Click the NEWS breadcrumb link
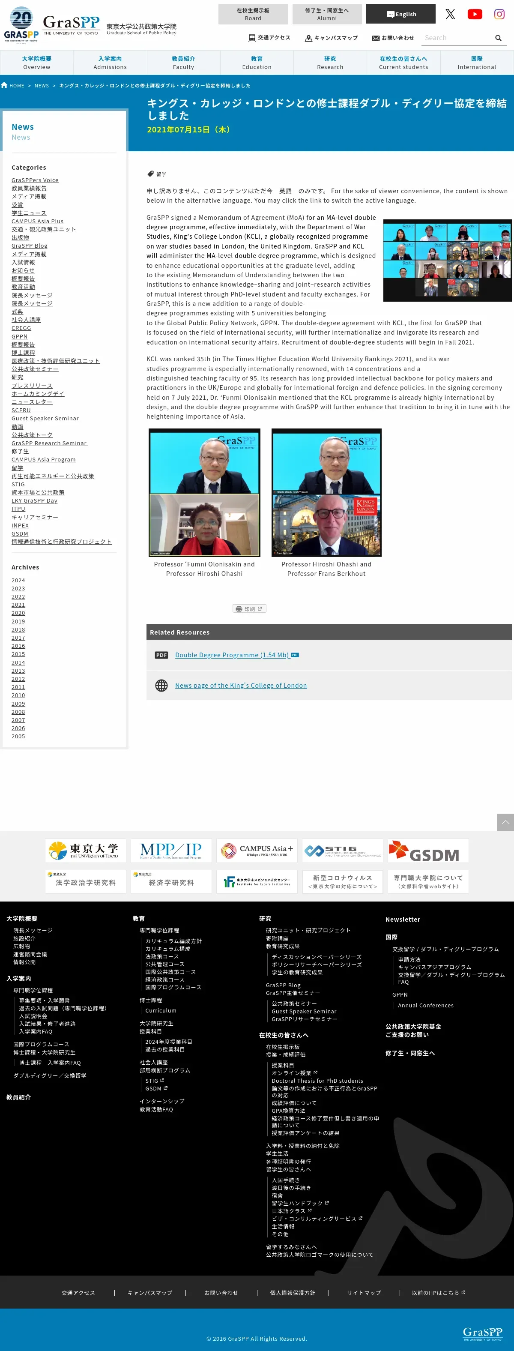 click(x=42, y=86)
